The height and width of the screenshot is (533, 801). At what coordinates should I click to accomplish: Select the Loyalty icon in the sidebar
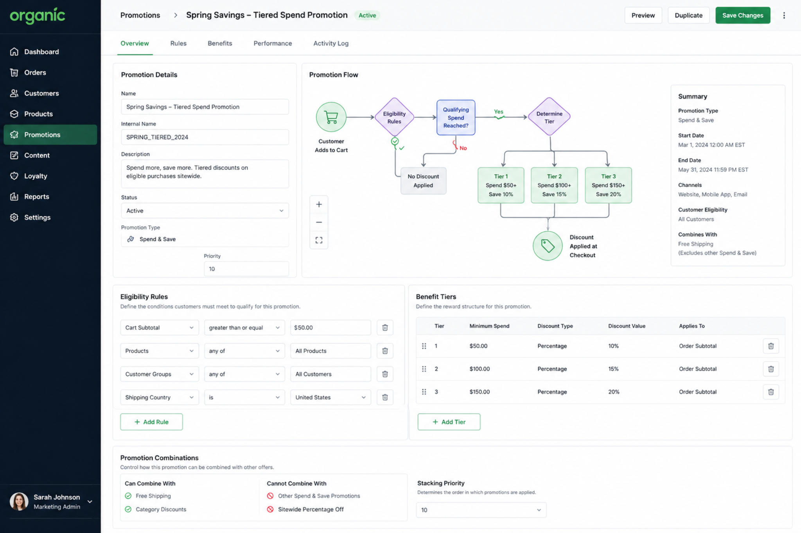coord(14,176)
